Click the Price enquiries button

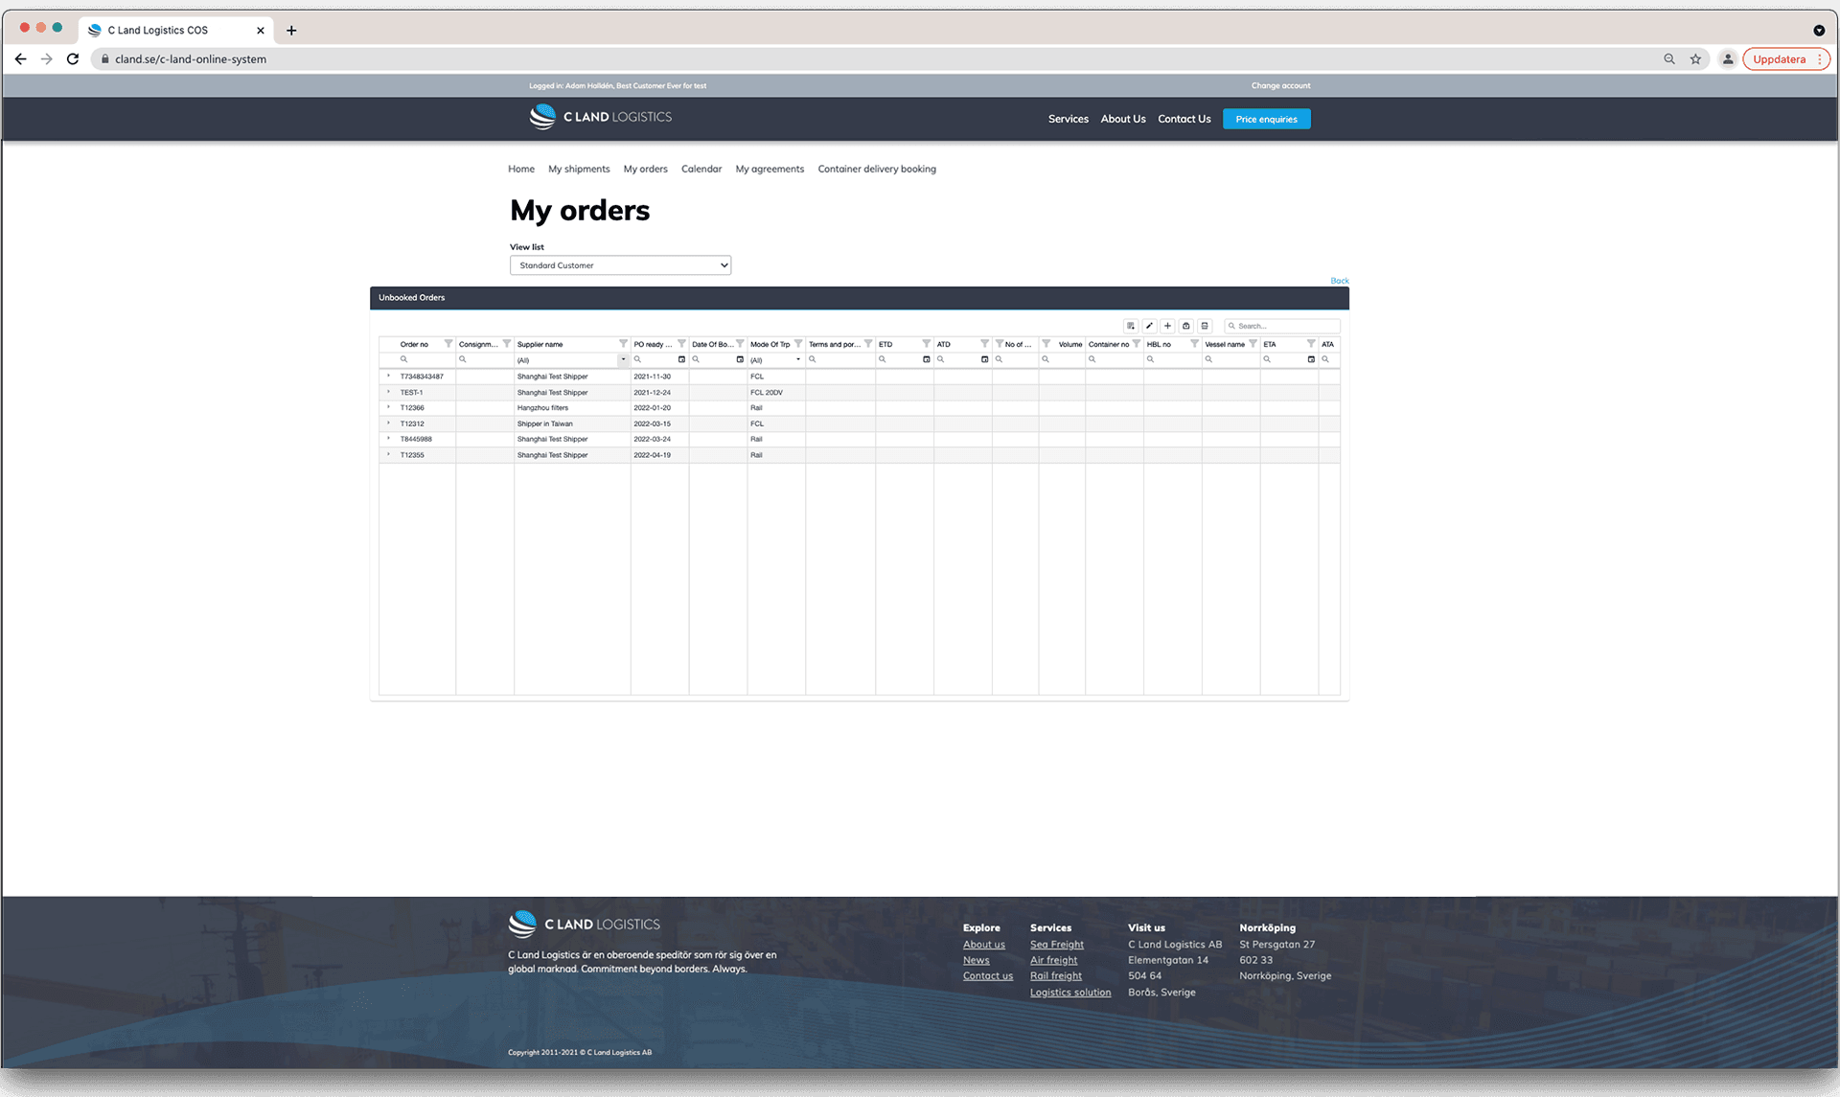point(1266,119)
